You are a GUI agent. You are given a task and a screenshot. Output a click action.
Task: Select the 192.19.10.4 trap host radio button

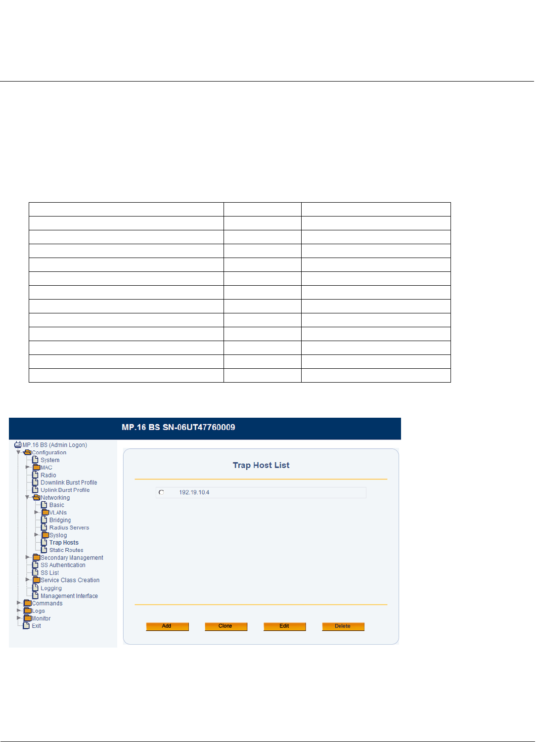coord(161,492)
